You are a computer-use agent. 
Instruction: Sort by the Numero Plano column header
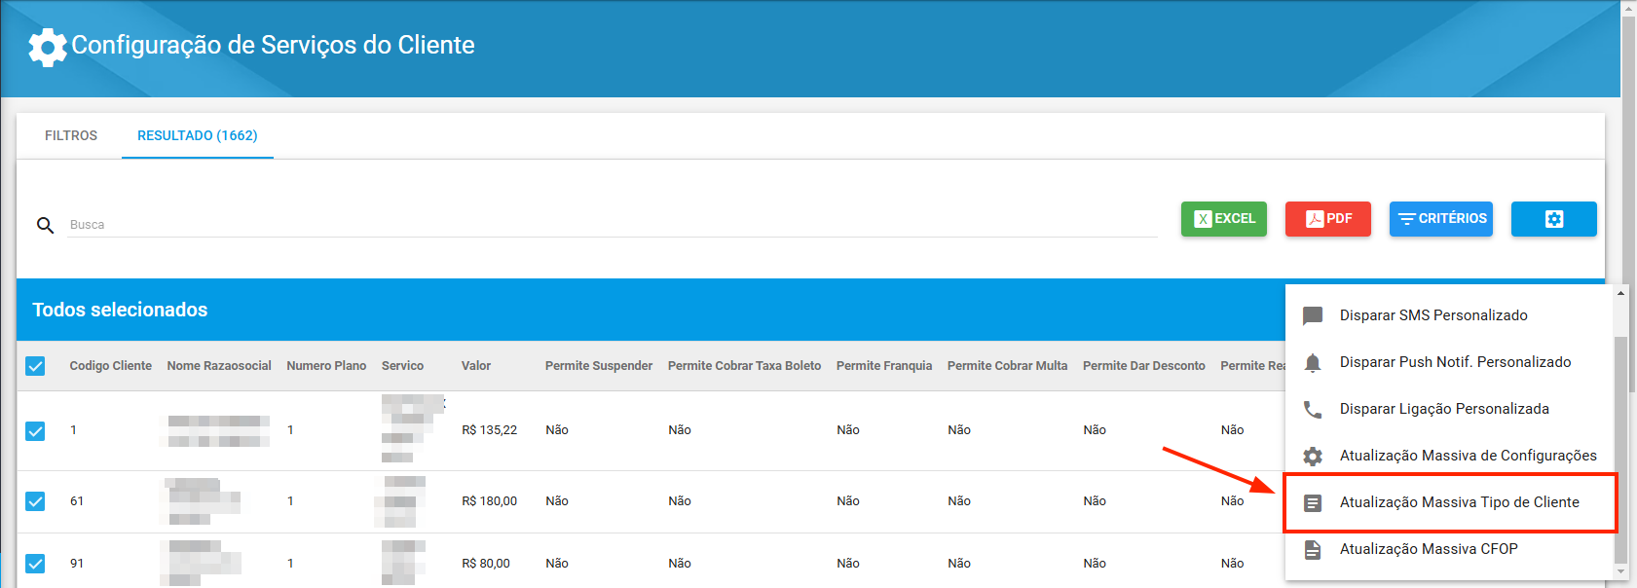point(326,366)
